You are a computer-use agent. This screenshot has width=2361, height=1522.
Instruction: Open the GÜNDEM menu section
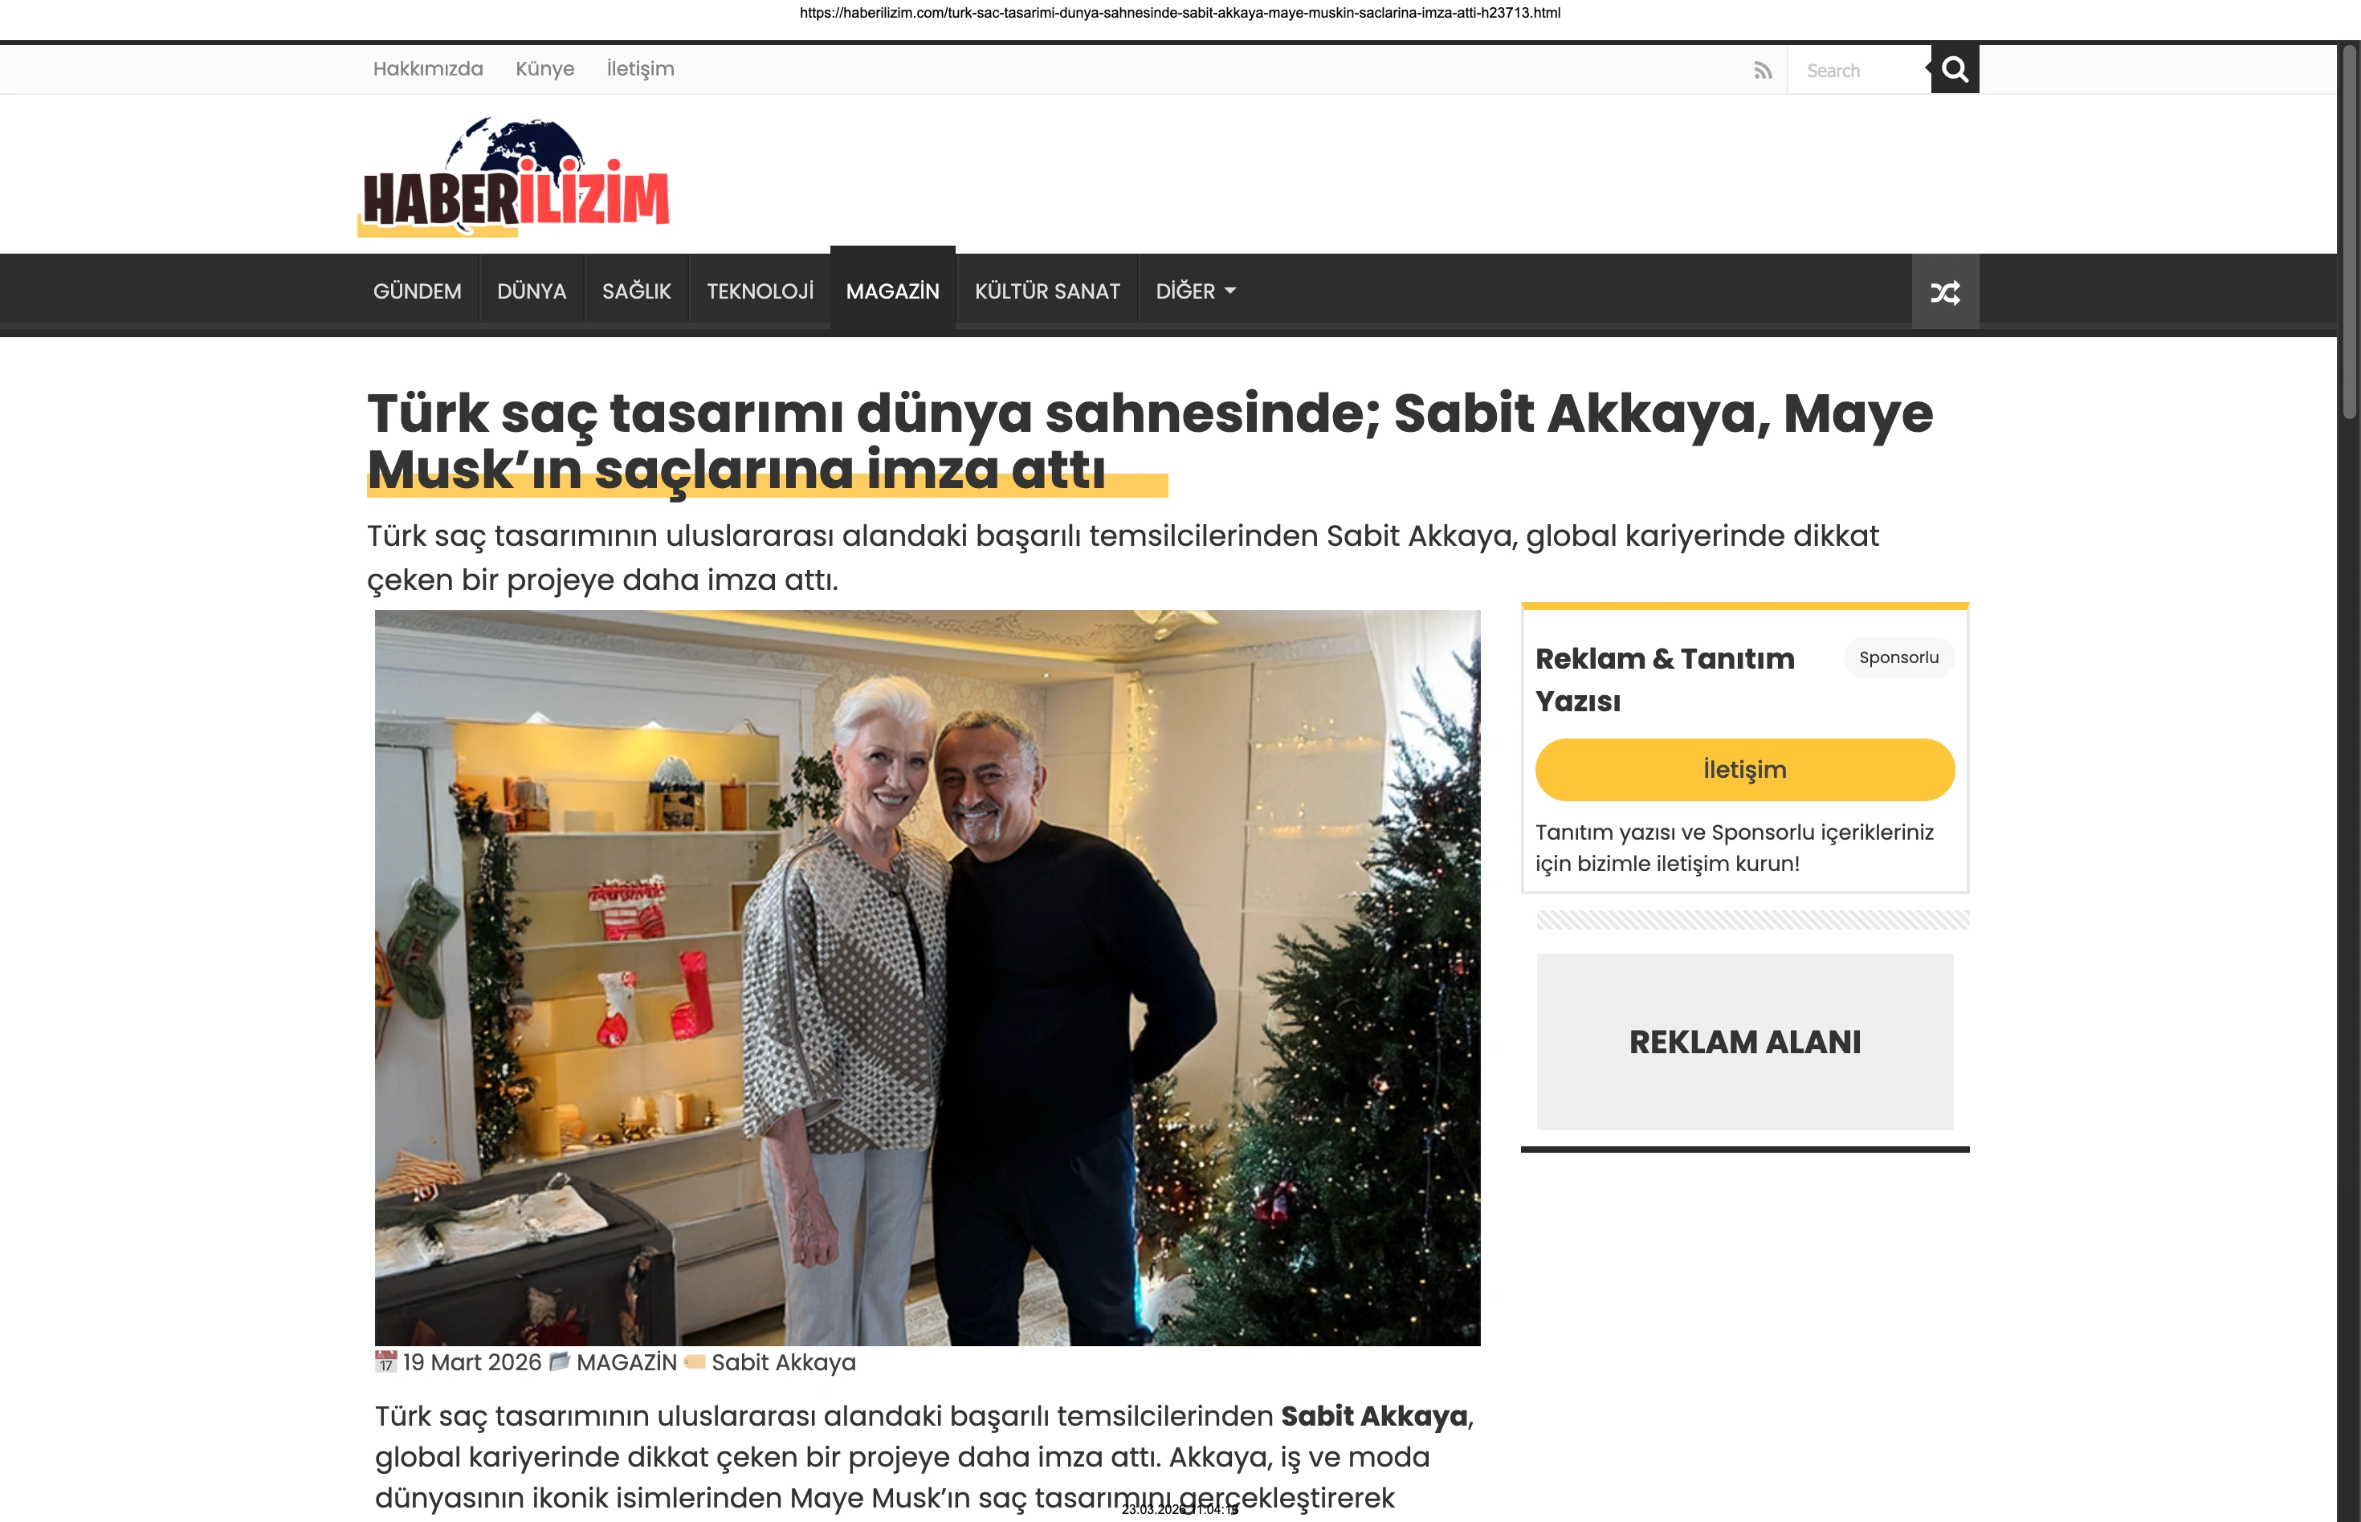coord(418,291)
